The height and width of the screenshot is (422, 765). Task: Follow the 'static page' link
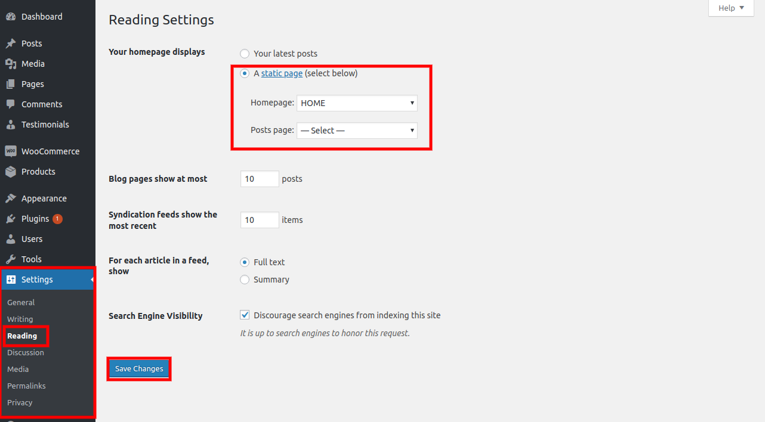[x=282, y=73]
